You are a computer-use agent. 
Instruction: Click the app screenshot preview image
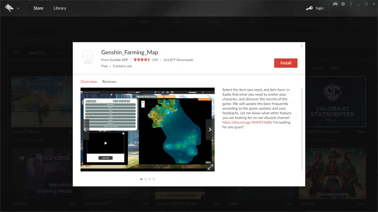pyautogui.click(x=148, y=130)
